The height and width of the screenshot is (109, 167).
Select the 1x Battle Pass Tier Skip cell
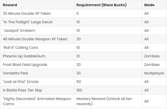[x=37, y=90]
